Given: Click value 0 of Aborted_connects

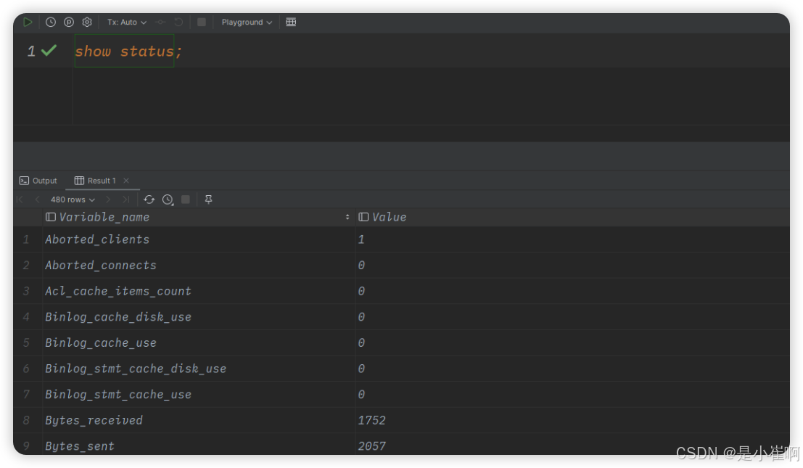Looking at the screenshot, I should click(x=361, y=266).
